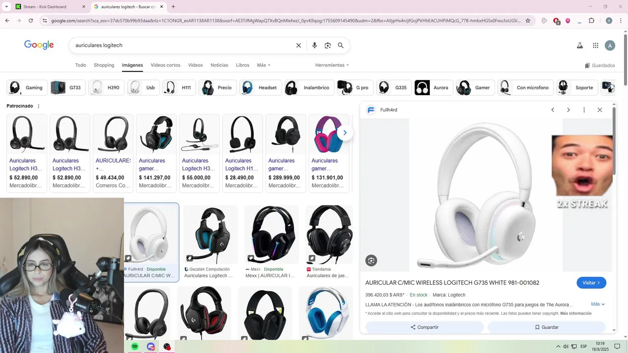The width and height of the screenshot is (628, 353).
Task: Expand the Herramientas dropdown
Action: (332, 65)
